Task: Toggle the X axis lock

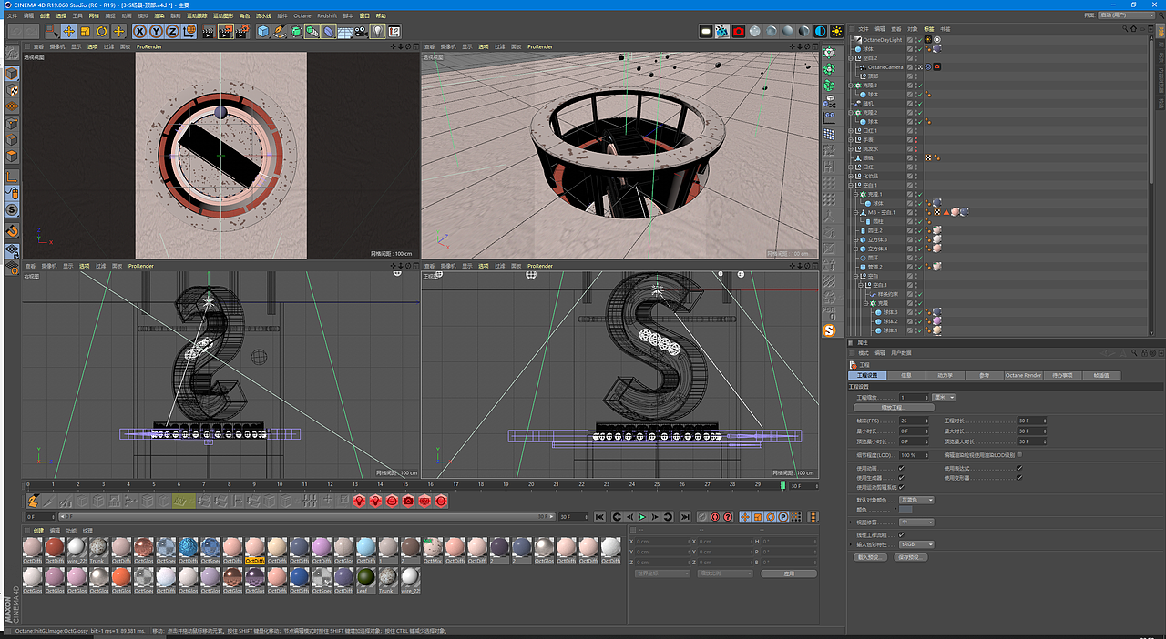Action: [x=140, y=31]
